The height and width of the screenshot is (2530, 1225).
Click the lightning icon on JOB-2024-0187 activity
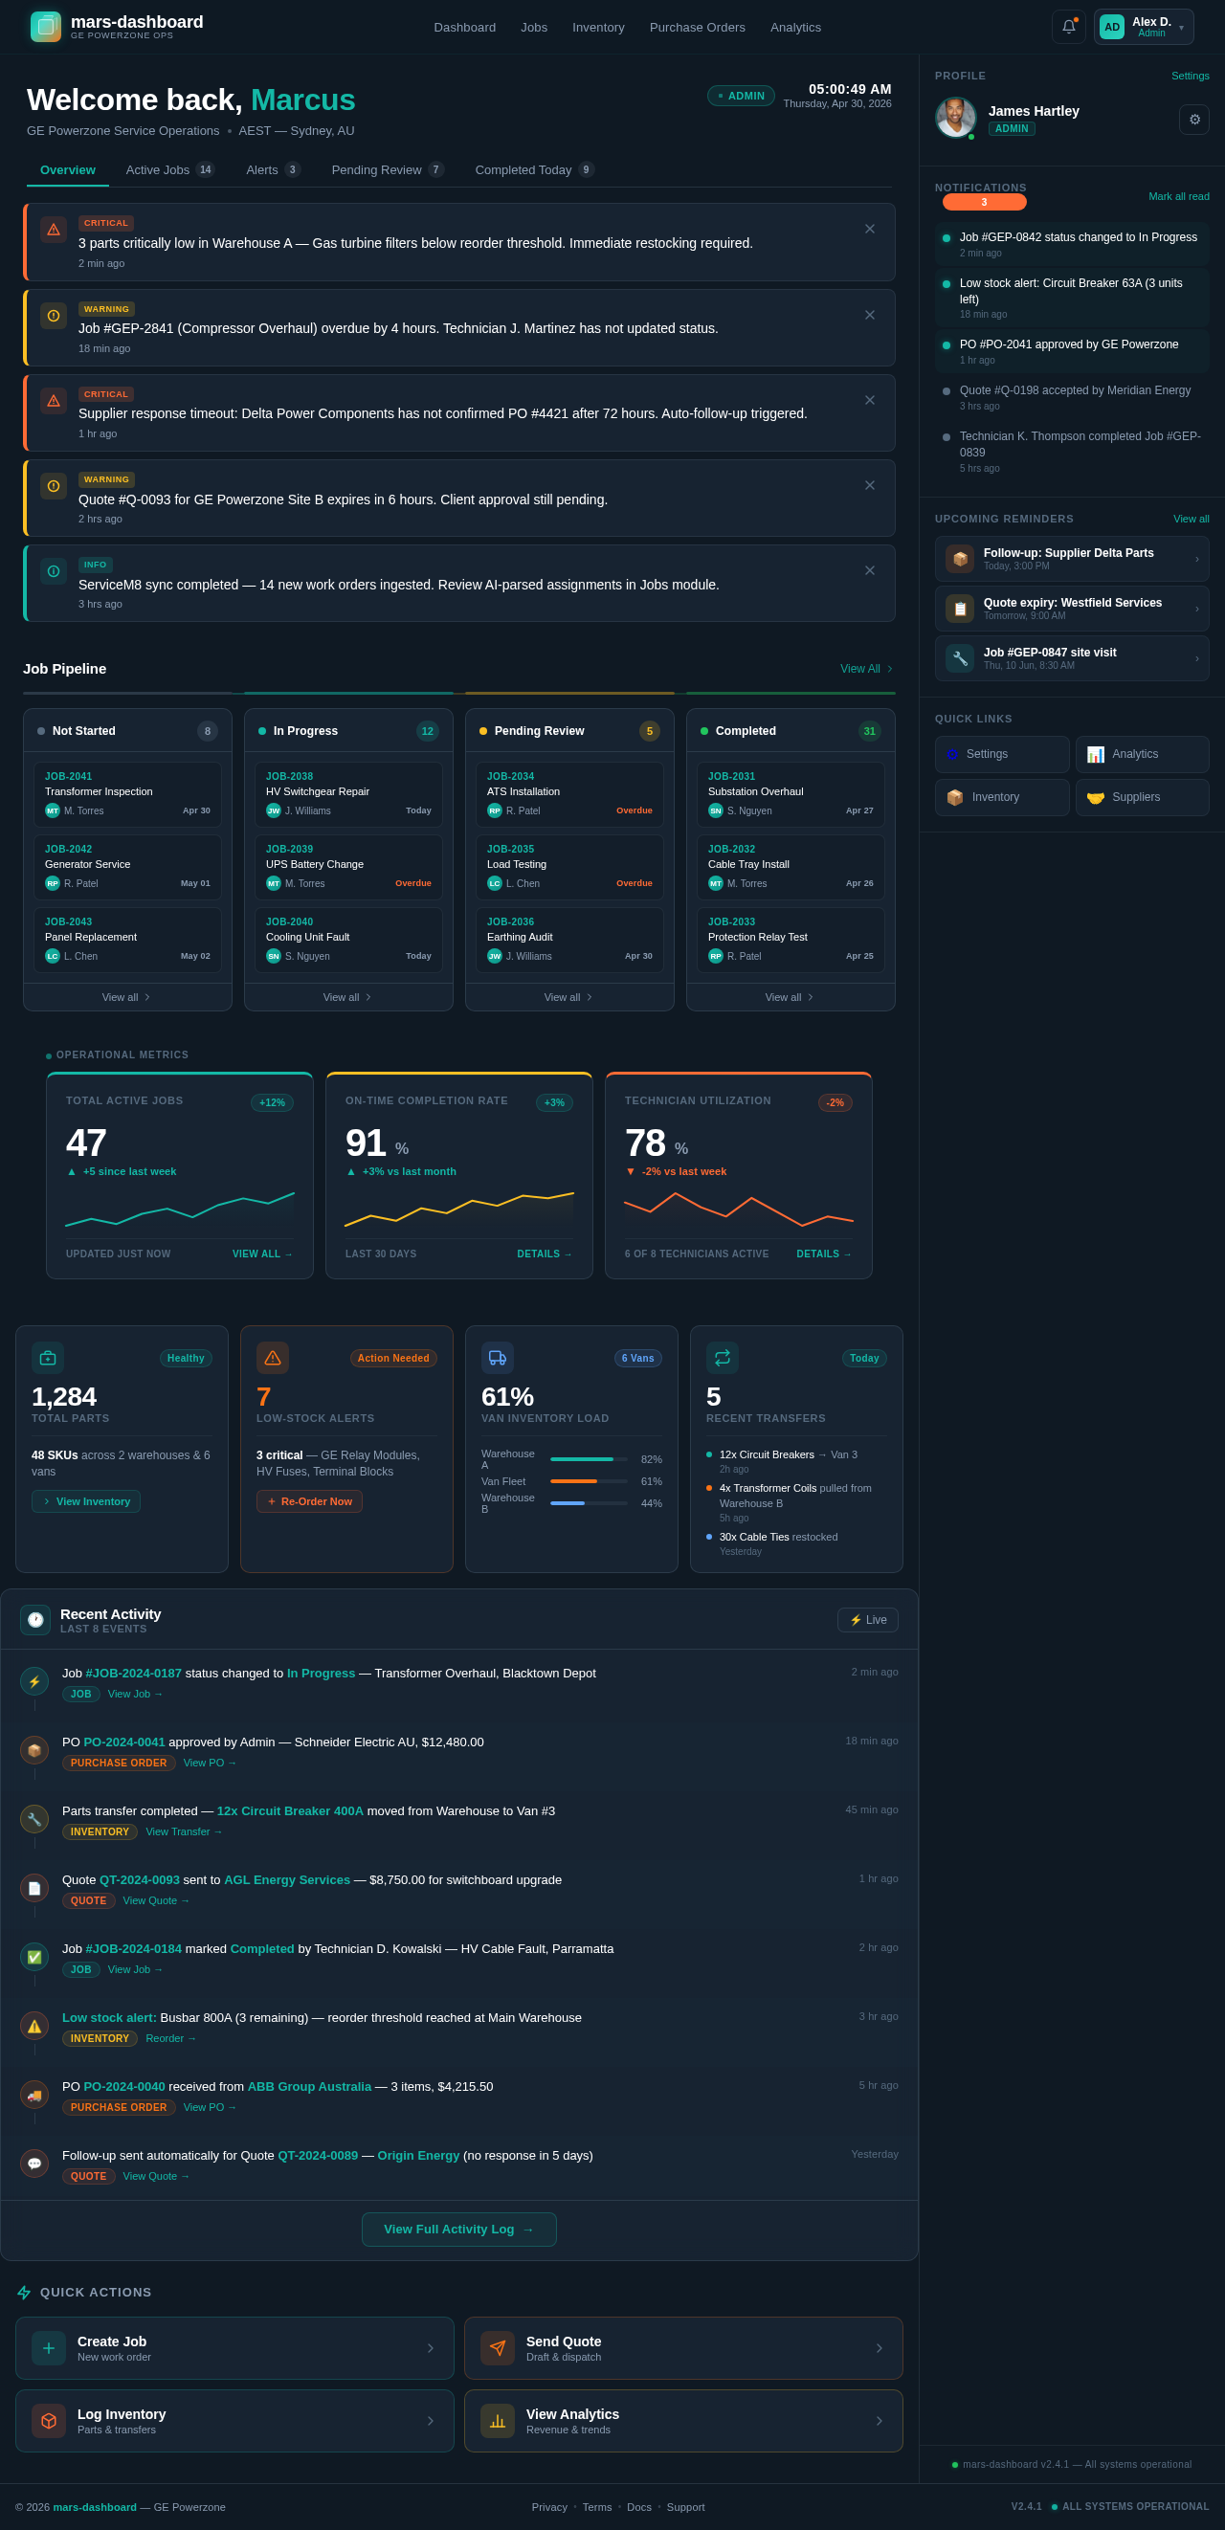pos(34,1681)
